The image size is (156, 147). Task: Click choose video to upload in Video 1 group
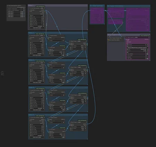(x=37, y=28)
